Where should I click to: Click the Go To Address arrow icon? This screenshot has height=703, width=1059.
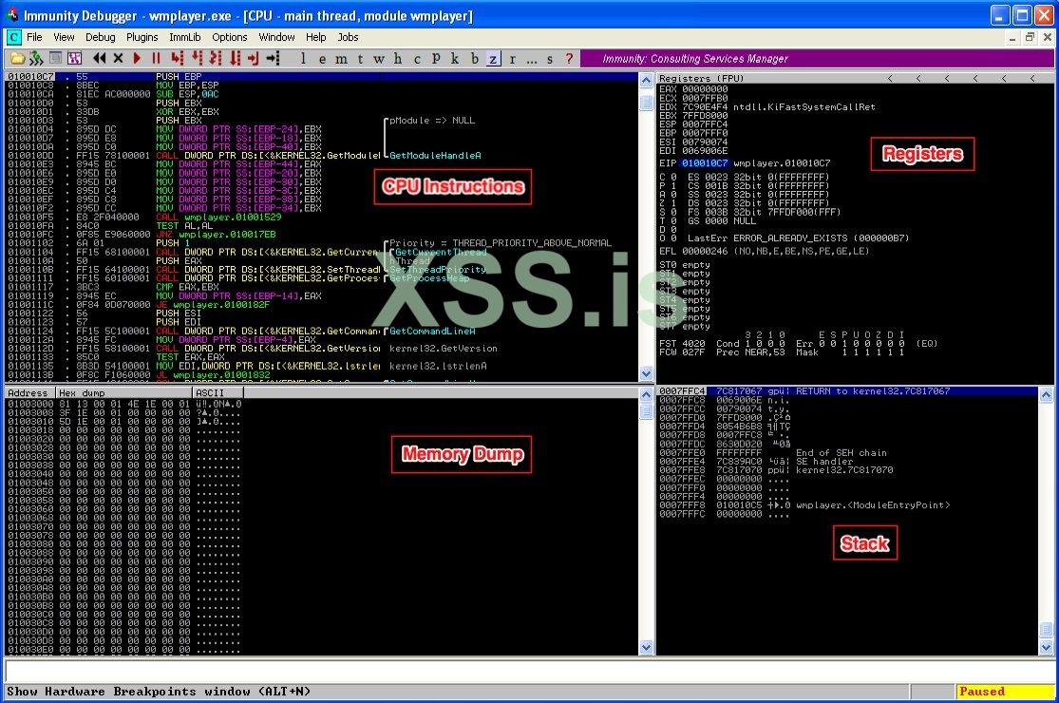pos(273,59)
